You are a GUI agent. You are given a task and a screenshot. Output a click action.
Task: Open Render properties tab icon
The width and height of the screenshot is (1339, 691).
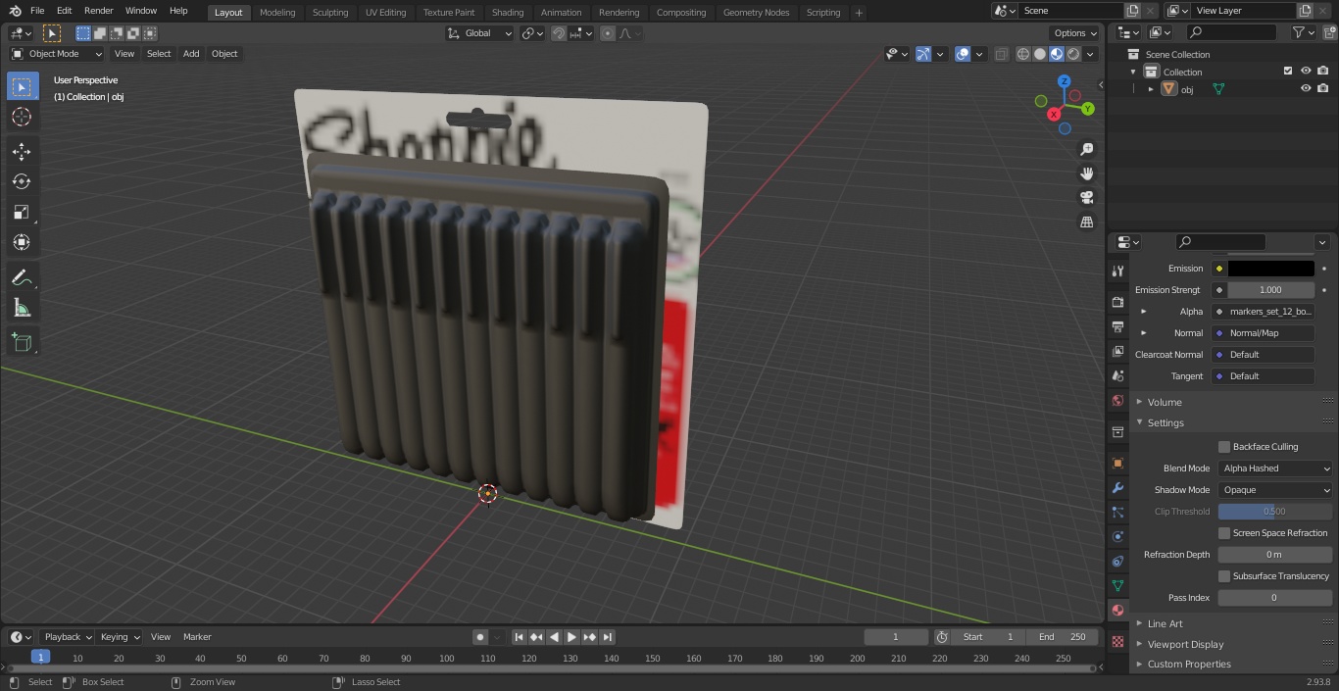[x=1117, y=302]
